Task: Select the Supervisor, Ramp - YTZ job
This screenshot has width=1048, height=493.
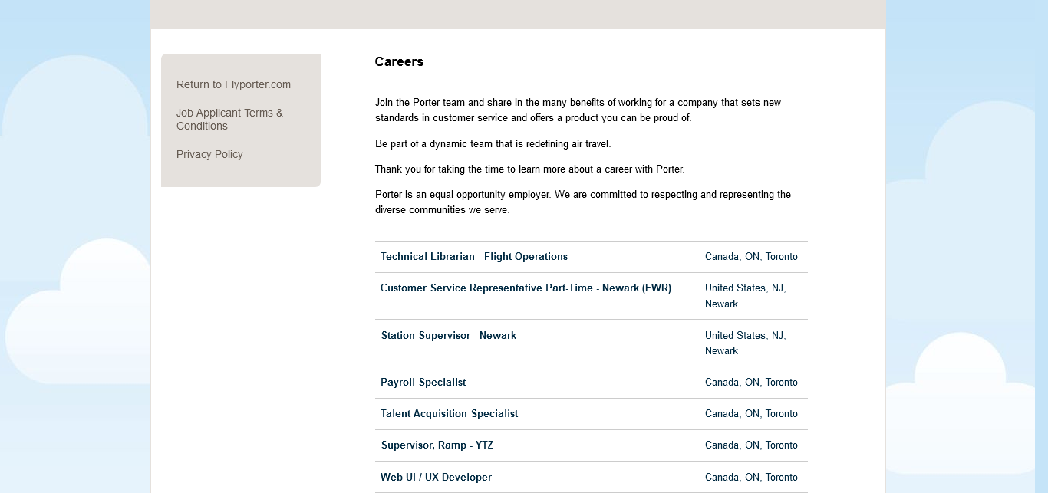Action: [x=437, y=445]
